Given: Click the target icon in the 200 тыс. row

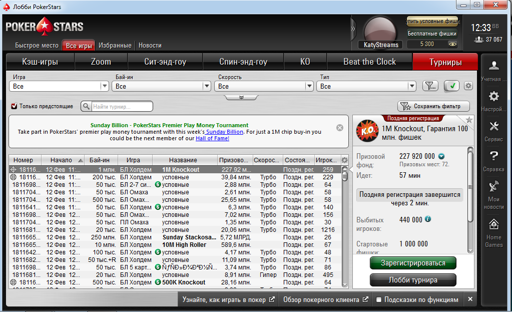Looking at the screenshot, I should (13, 177).
